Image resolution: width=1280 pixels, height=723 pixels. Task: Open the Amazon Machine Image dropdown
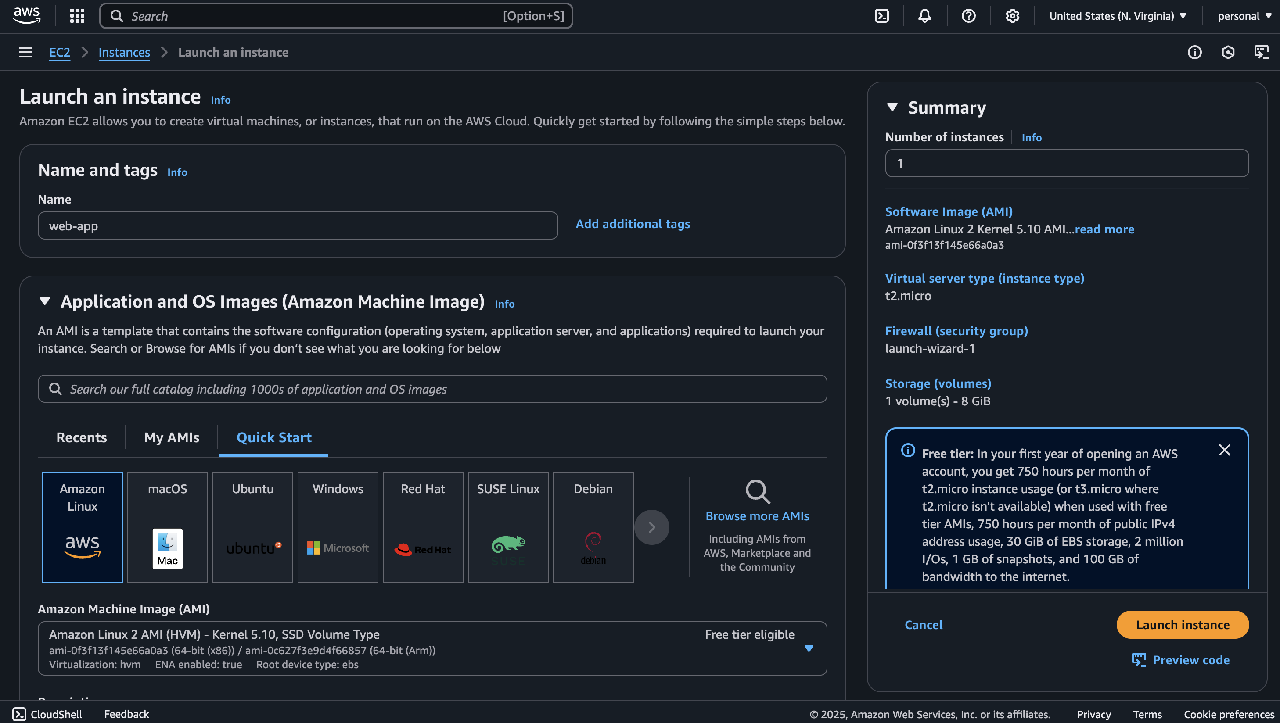pos(432,648)
